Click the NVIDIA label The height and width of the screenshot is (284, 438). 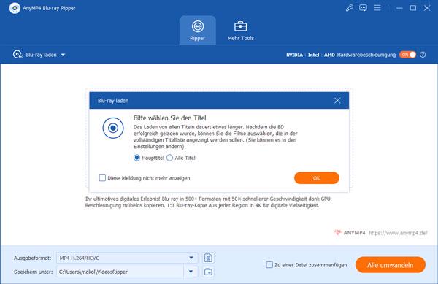[294, 55]
